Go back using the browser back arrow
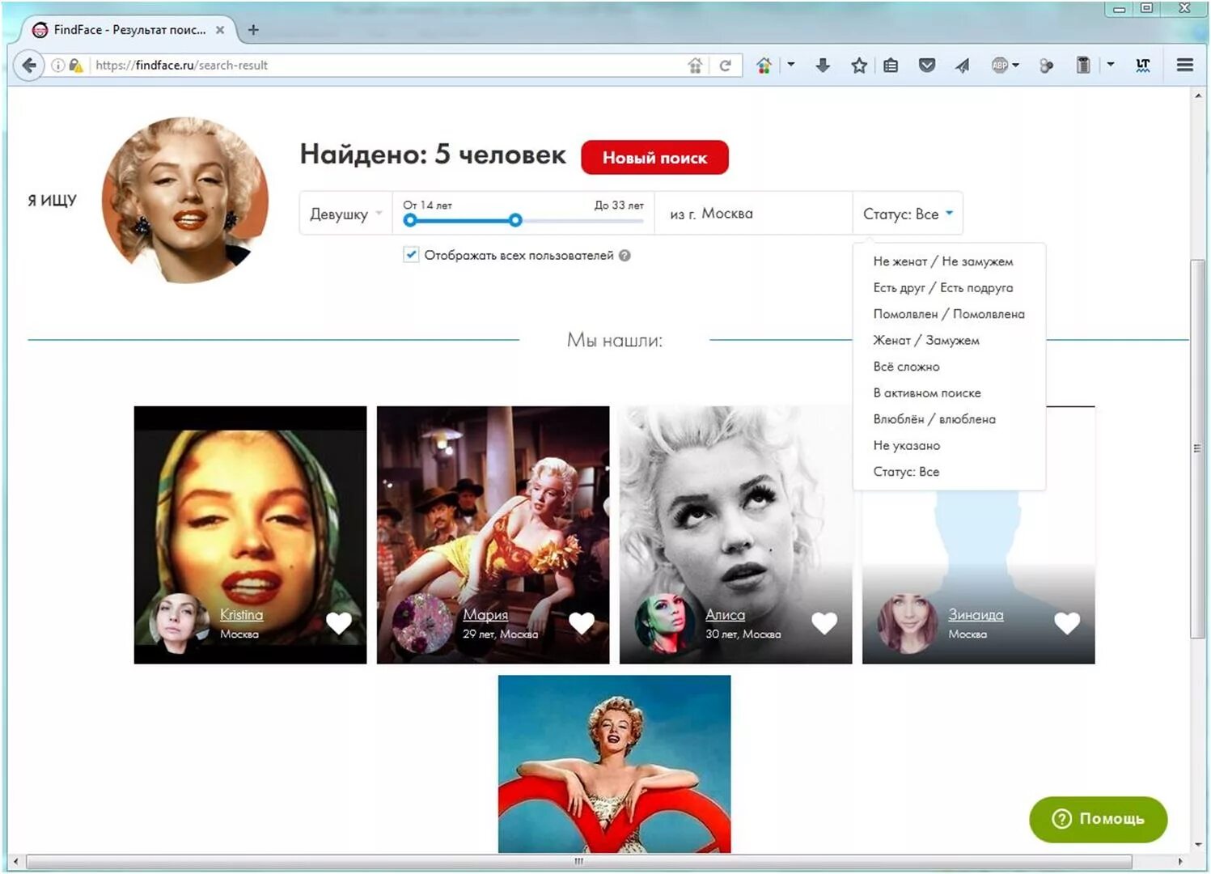 click(29, 66)
